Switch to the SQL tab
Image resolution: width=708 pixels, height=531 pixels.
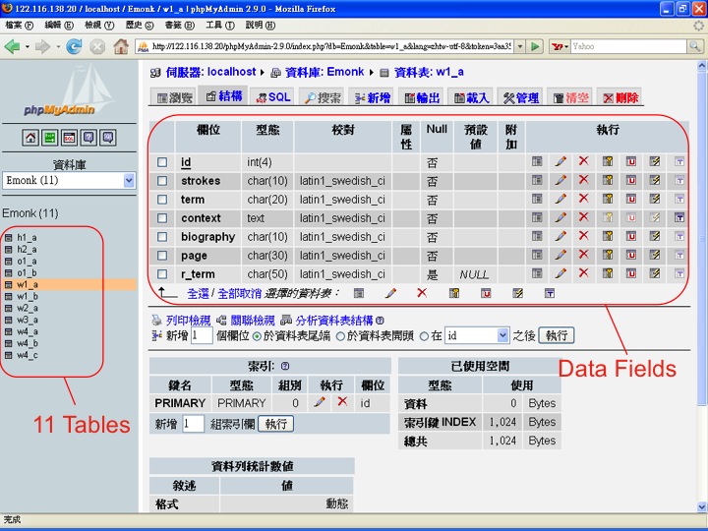pyautogui.click(x=273, y=97)
